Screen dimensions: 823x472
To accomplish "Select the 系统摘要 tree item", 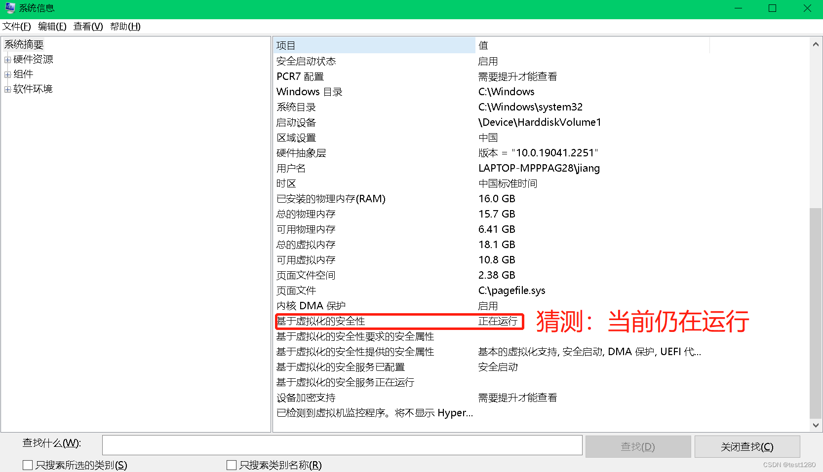I will tap(23, 44).
